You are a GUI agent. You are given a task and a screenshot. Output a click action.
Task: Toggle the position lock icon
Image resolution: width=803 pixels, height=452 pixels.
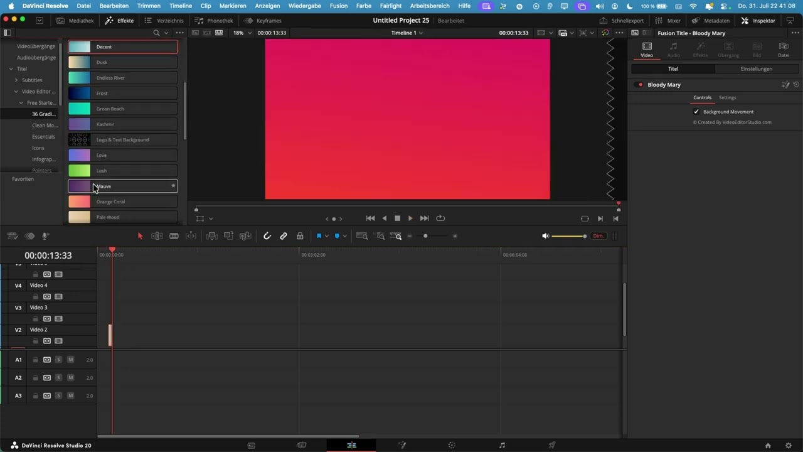300,236
